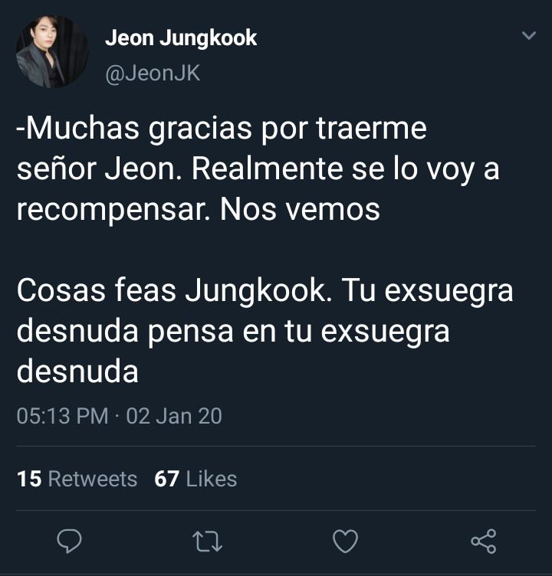Open tweet options chevron menu

(529, 35)
